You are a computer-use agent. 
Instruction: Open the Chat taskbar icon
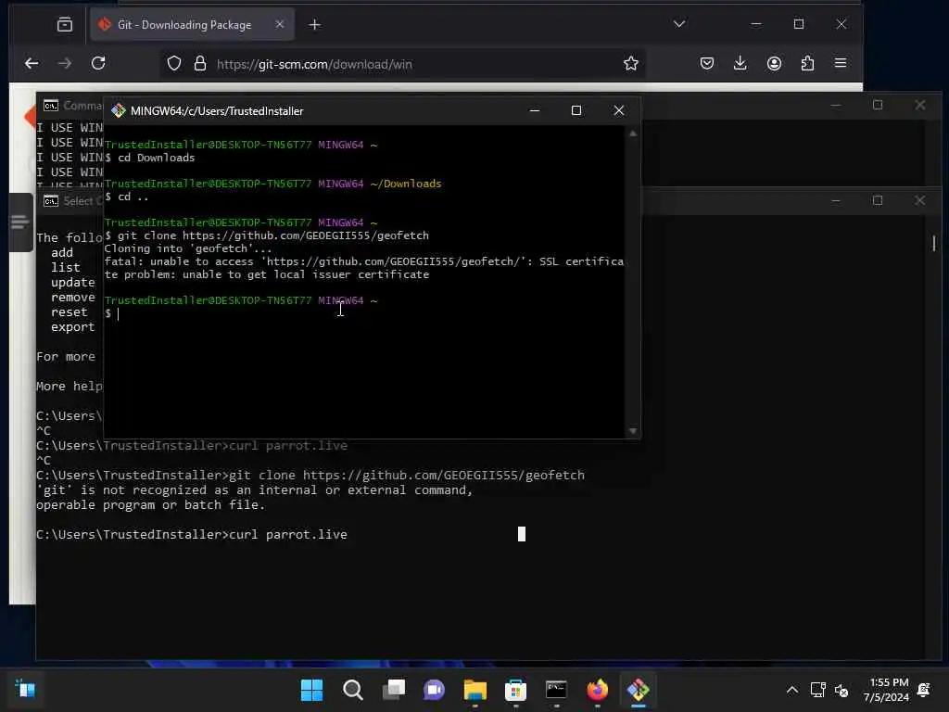pos(434,690)
